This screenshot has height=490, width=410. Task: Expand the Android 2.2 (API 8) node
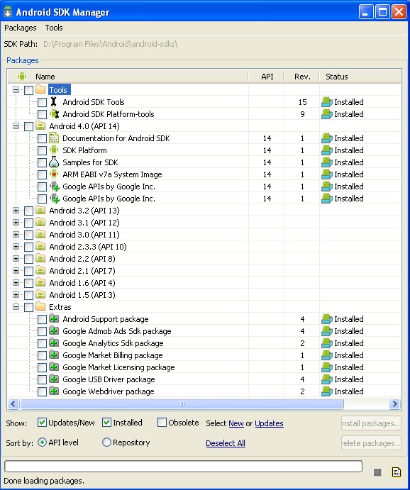click(x=16, y=258)
